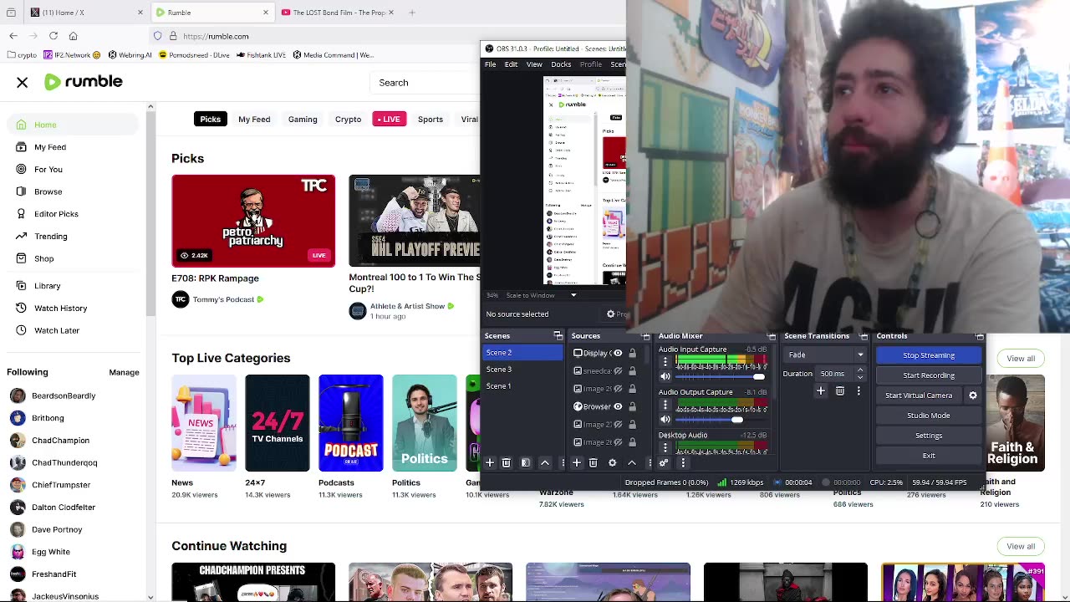
Task: Add a new source with the Sources plus icon
Action: point(576,462)
